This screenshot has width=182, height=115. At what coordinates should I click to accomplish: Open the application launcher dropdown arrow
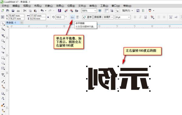tap(153, 11)
